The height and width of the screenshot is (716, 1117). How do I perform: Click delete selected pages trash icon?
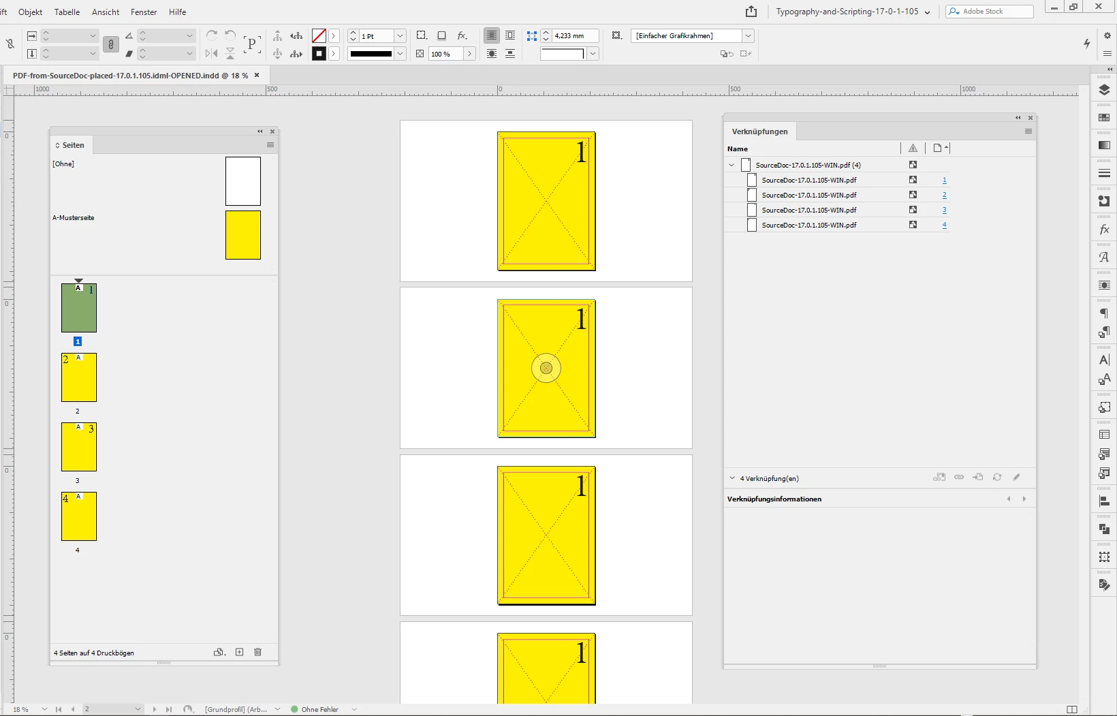[x=258, y=652]
